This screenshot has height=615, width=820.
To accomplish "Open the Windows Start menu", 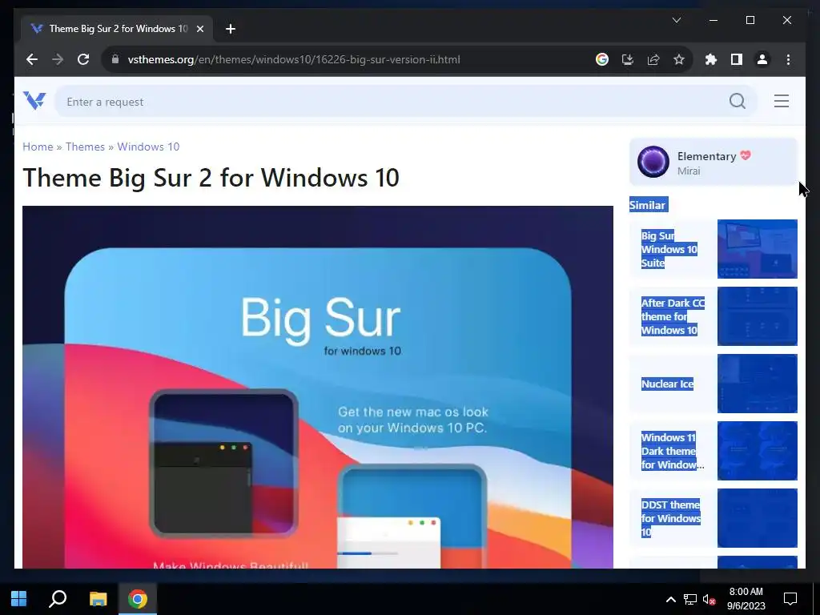I will (x=19, y=599).
